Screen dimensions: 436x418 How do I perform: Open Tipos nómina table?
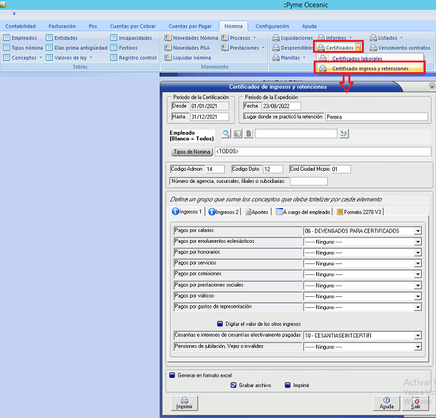(x=23, y=48)
